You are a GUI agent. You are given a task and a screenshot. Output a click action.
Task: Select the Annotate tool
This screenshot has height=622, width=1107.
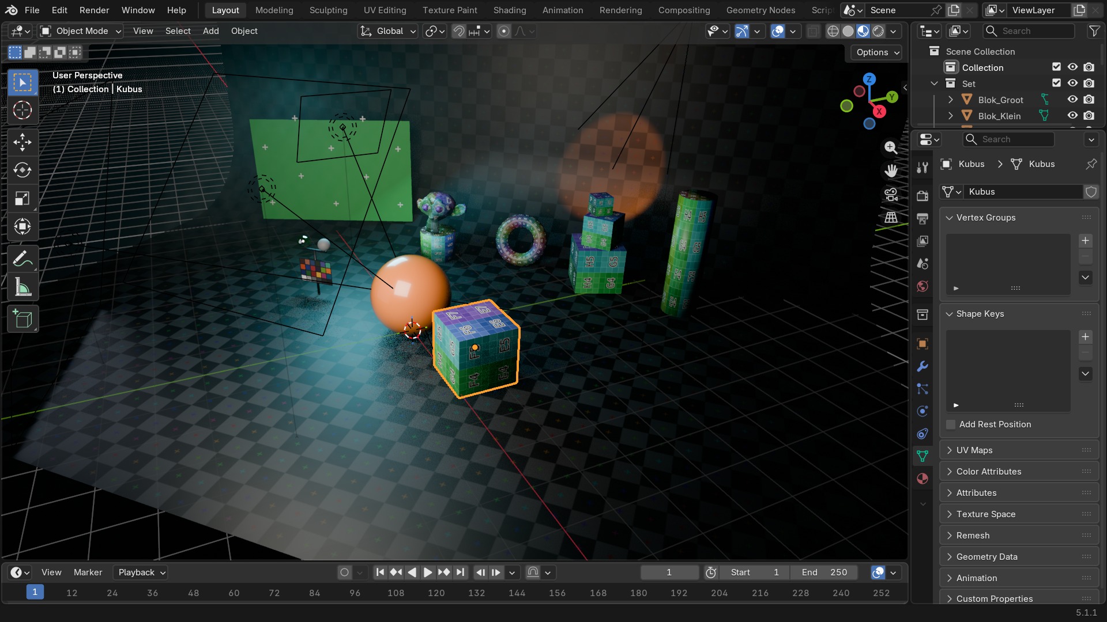pos(22,259)
